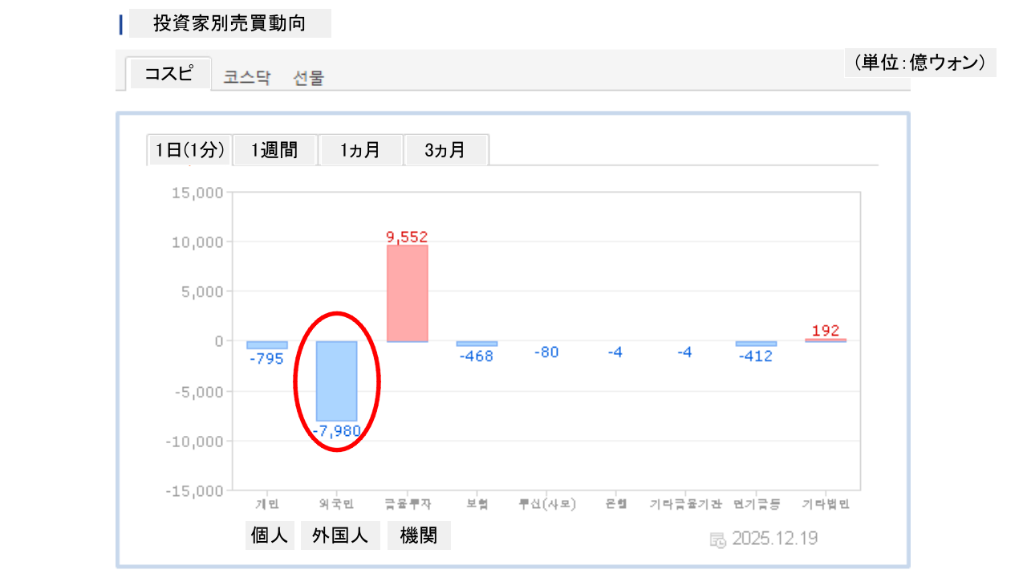Screen dimensions: 1027x578
Task: Click the red 9,552 bar
Action: [x=408, y=293]
